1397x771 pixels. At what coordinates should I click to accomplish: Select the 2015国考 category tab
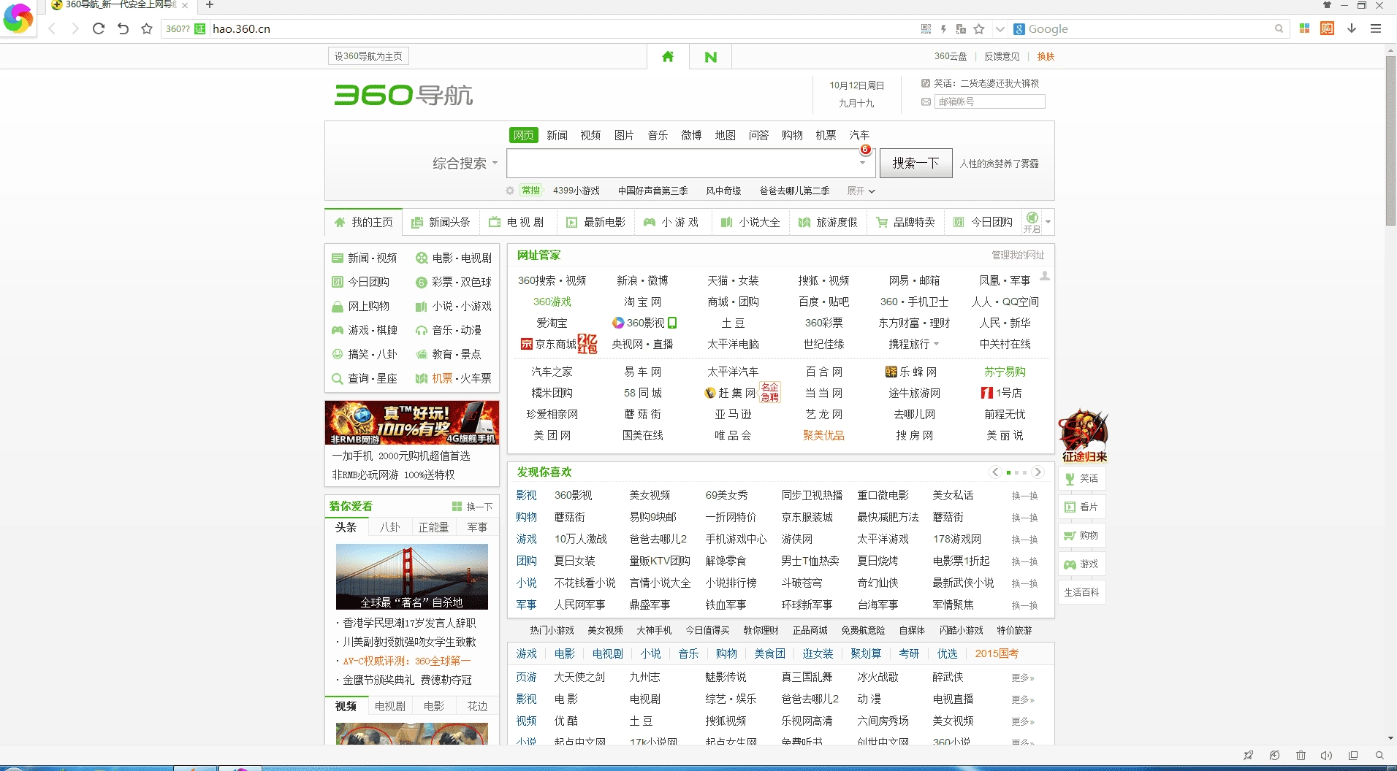(997, 653)
